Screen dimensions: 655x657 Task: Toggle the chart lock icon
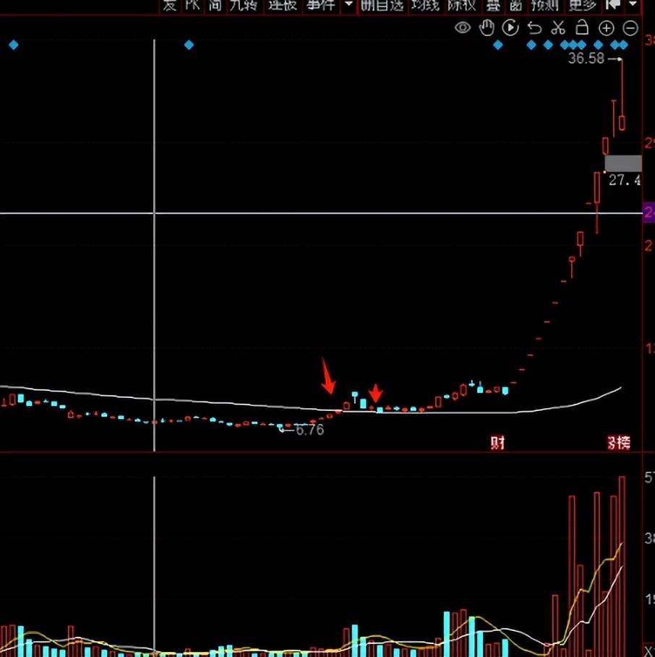[582, 27]
